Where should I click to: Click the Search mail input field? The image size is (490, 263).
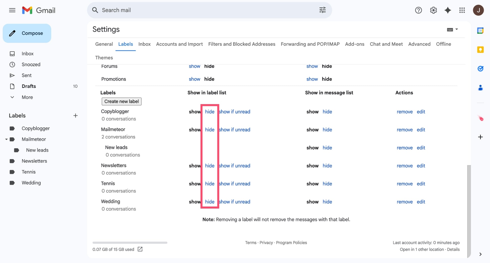click(209, 10)
